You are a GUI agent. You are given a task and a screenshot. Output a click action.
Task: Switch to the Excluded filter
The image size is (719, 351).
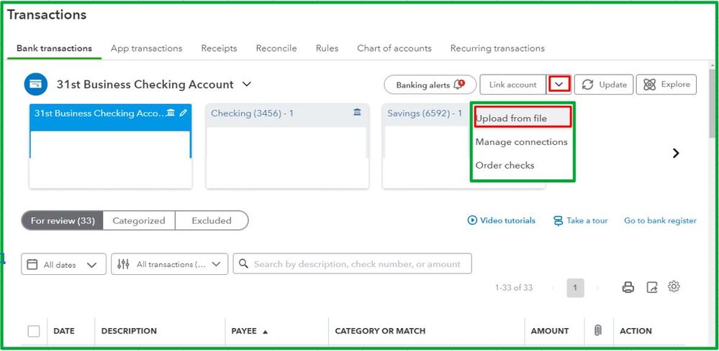[212, 220]
